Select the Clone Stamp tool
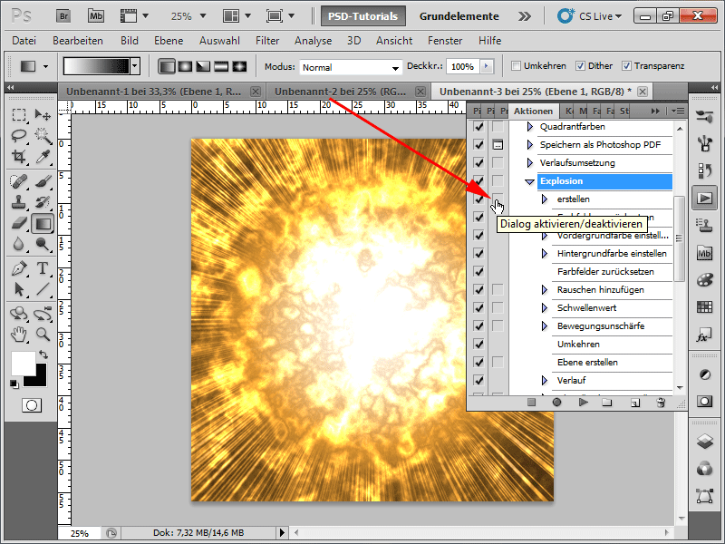This screenshot has width=725, height=544. (19, 202)
